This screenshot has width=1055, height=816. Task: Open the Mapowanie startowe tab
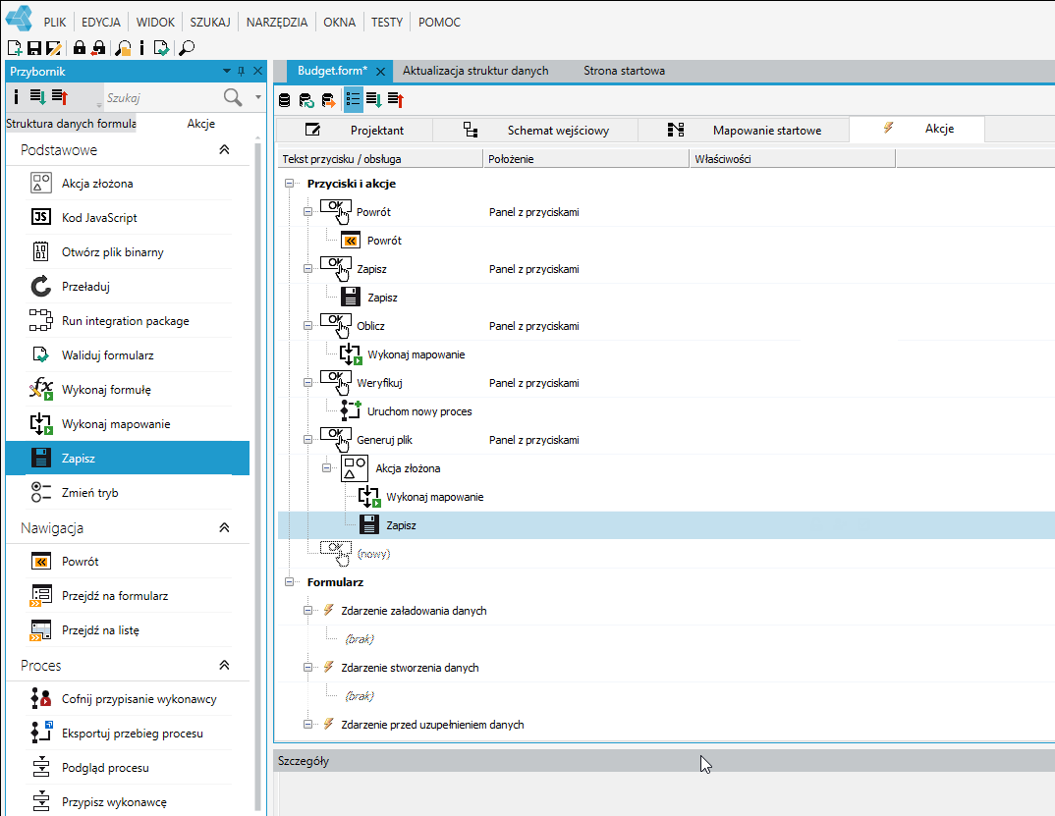click(744, 130)
